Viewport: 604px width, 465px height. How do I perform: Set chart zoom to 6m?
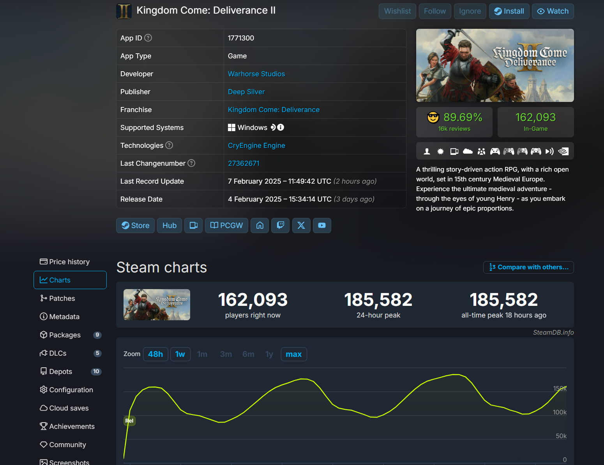[248, 354]
